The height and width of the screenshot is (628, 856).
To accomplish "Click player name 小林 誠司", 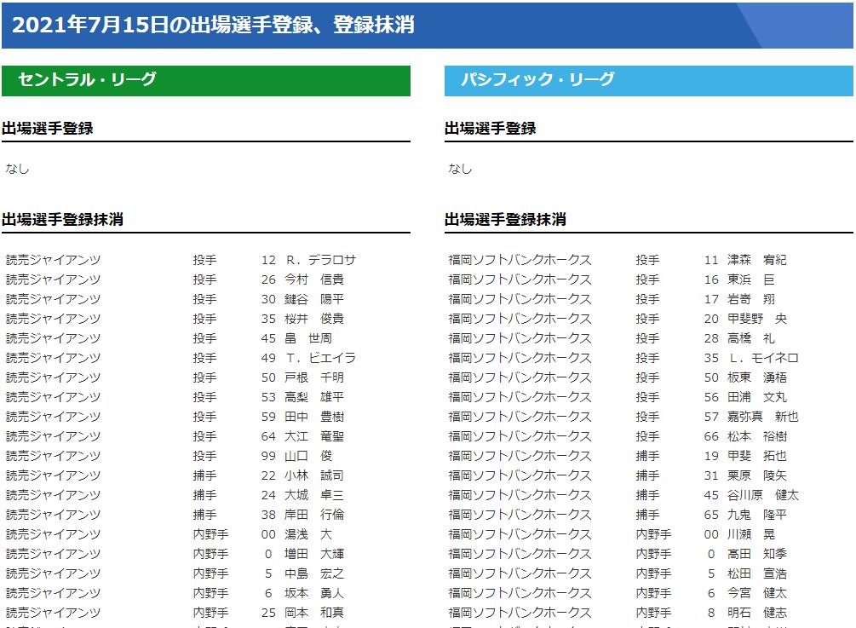I will pos(314,475).
